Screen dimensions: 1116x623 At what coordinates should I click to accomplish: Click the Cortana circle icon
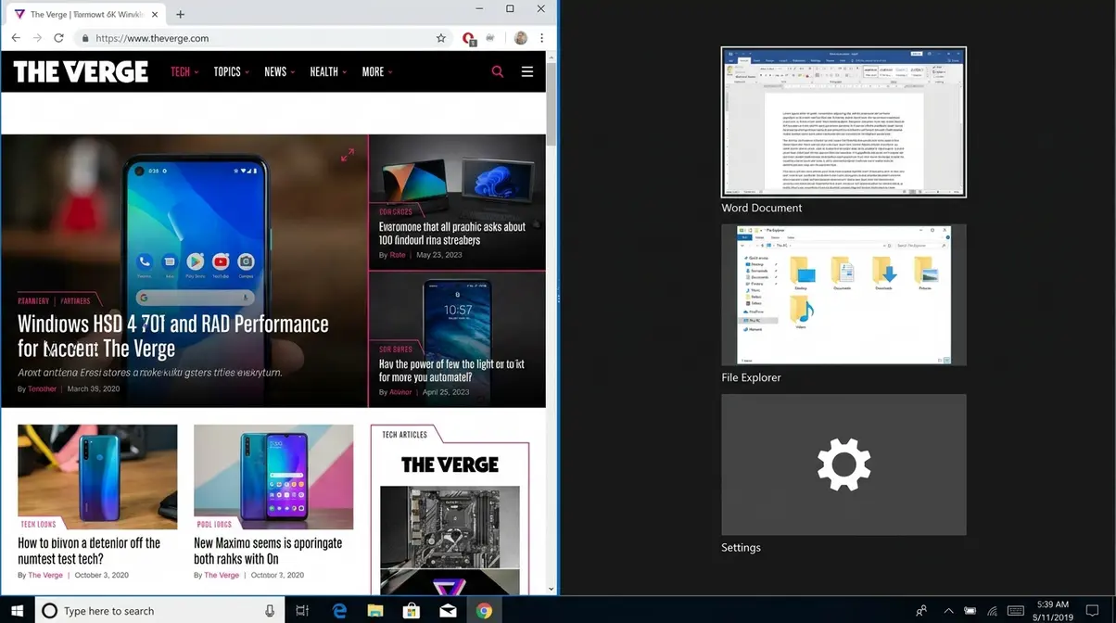coord(50,611)
